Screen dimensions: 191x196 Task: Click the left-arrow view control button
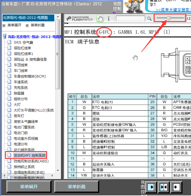click(x=176, y=187)
